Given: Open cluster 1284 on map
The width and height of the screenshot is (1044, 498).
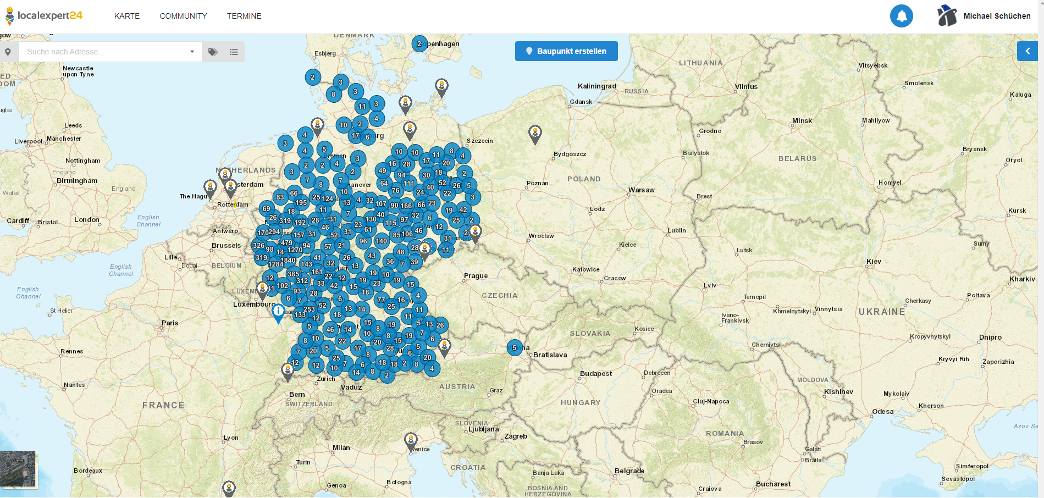Looking at the screenshot, I should click(275, 264).
